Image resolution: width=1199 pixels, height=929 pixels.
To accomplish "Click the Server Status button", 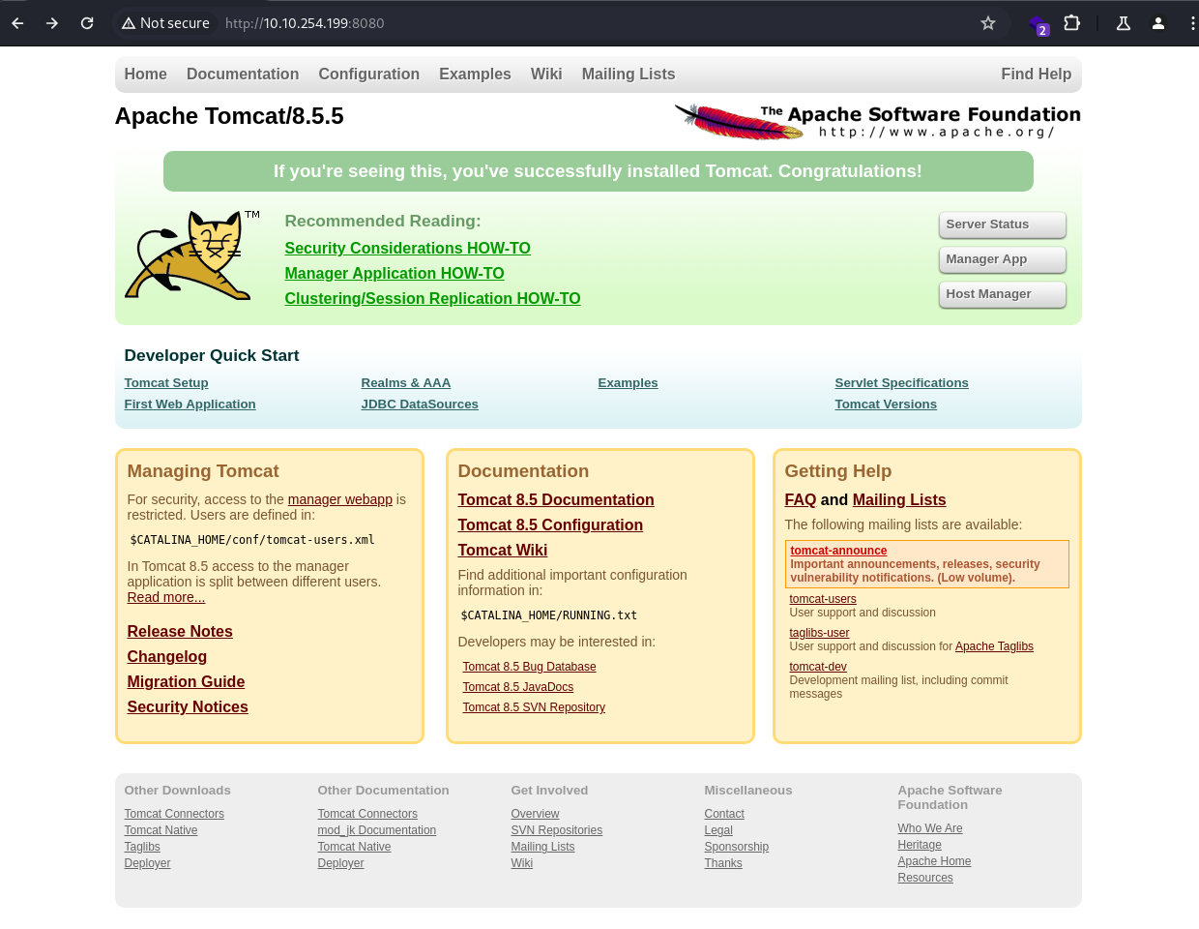I will point(1002,225).
